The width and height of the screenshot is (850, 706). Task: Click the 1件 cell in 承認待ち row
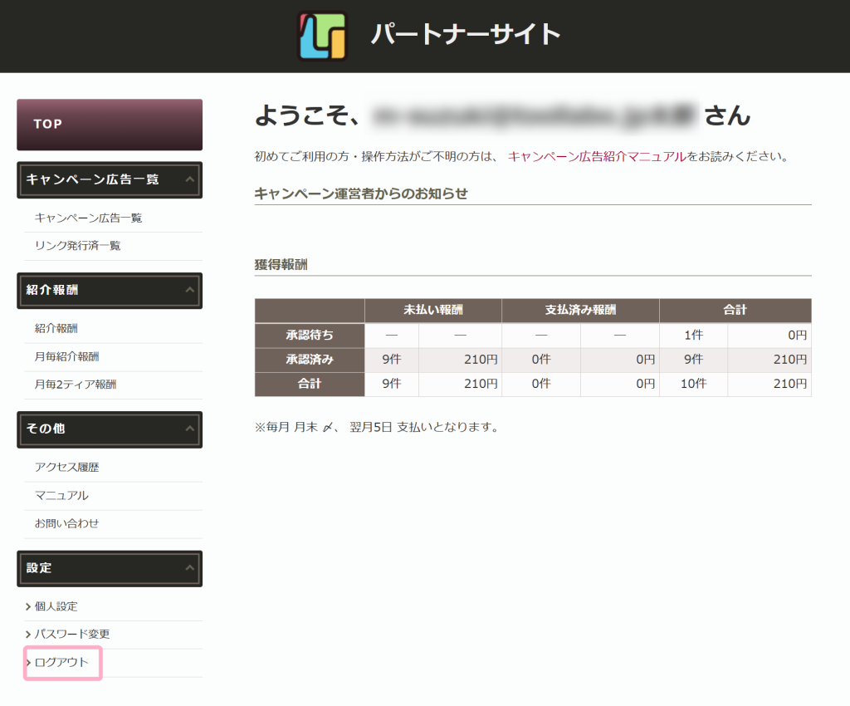(693, 335)
